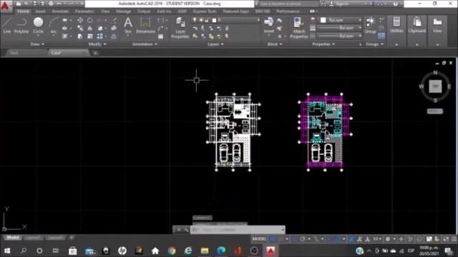Select the Line tool

(x=6, y=25)
